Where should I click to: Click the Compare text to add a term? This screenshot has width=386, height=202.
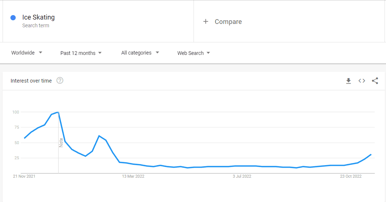(228, 22)
